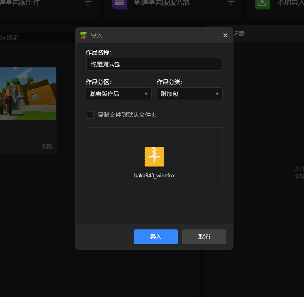The image size is (304, 297).
Task: Switch to the 记录 tab
Action: tap(239, 34)
